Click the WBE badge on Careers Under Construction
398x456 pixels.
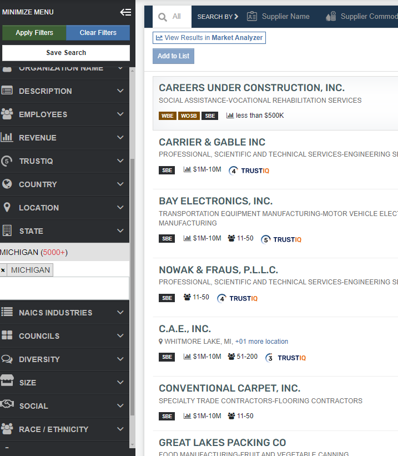(x=168, y=116)
